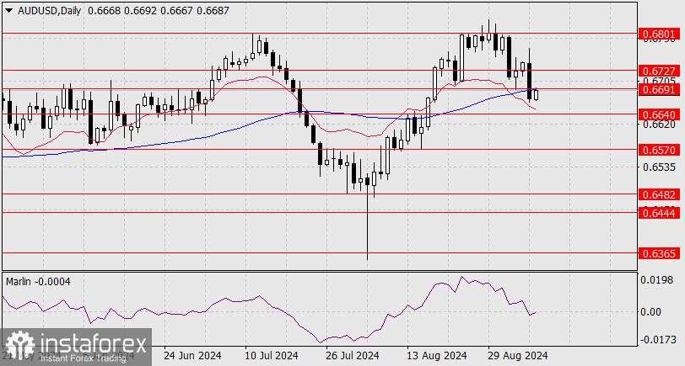Click the 0.0198 oscillator scale value
The height and width of the screenshot is (366, 685).
pos(656,279)
